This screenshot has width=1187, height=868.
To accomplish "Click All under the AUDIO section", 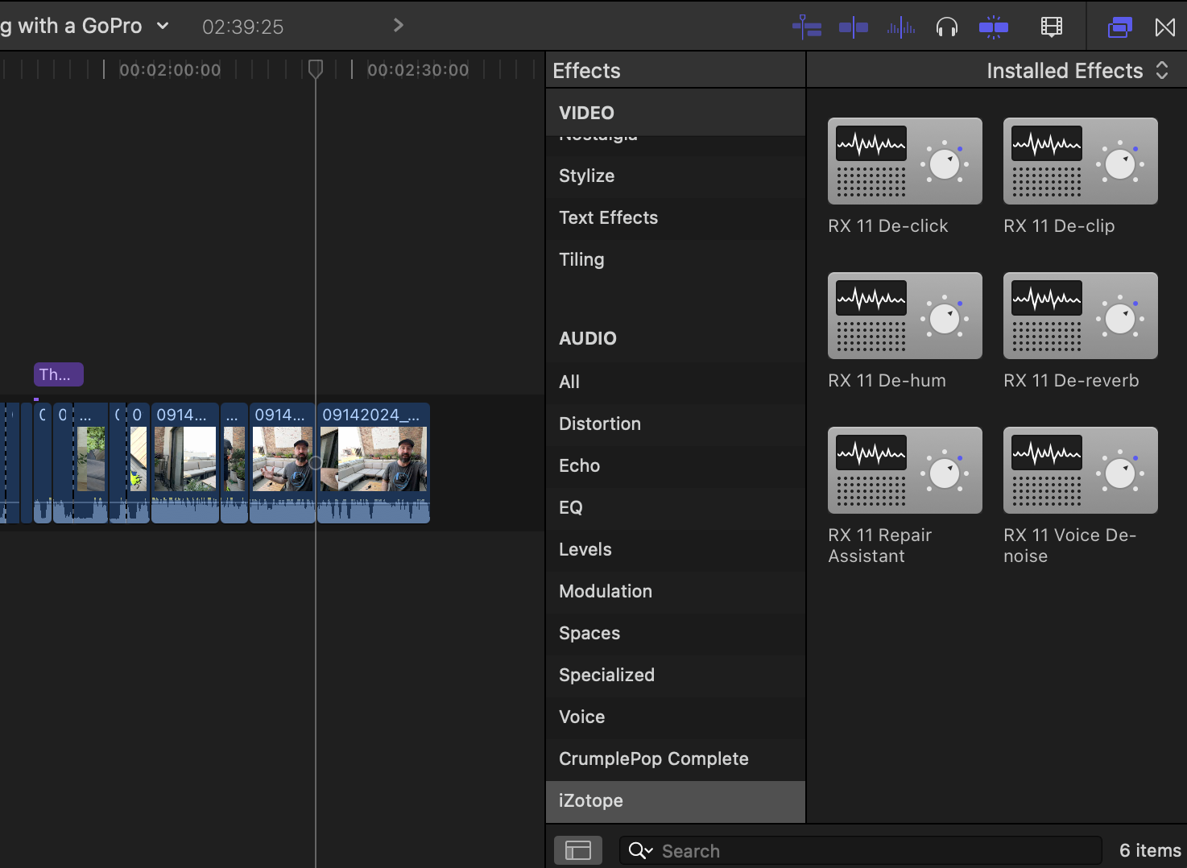I will pos(569,382).
